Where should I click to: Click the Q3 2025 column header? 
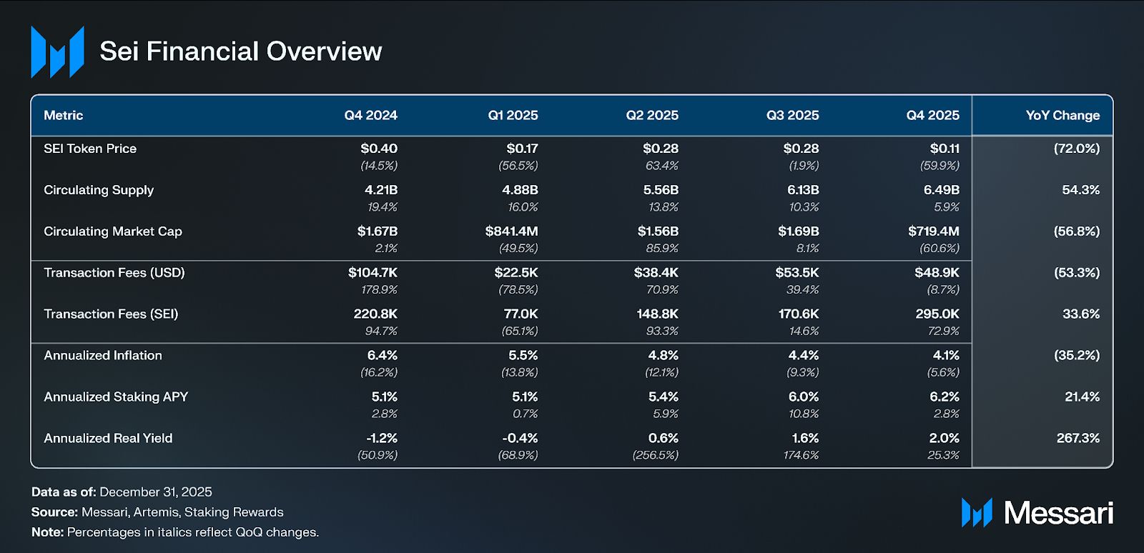tap(793, 115)
